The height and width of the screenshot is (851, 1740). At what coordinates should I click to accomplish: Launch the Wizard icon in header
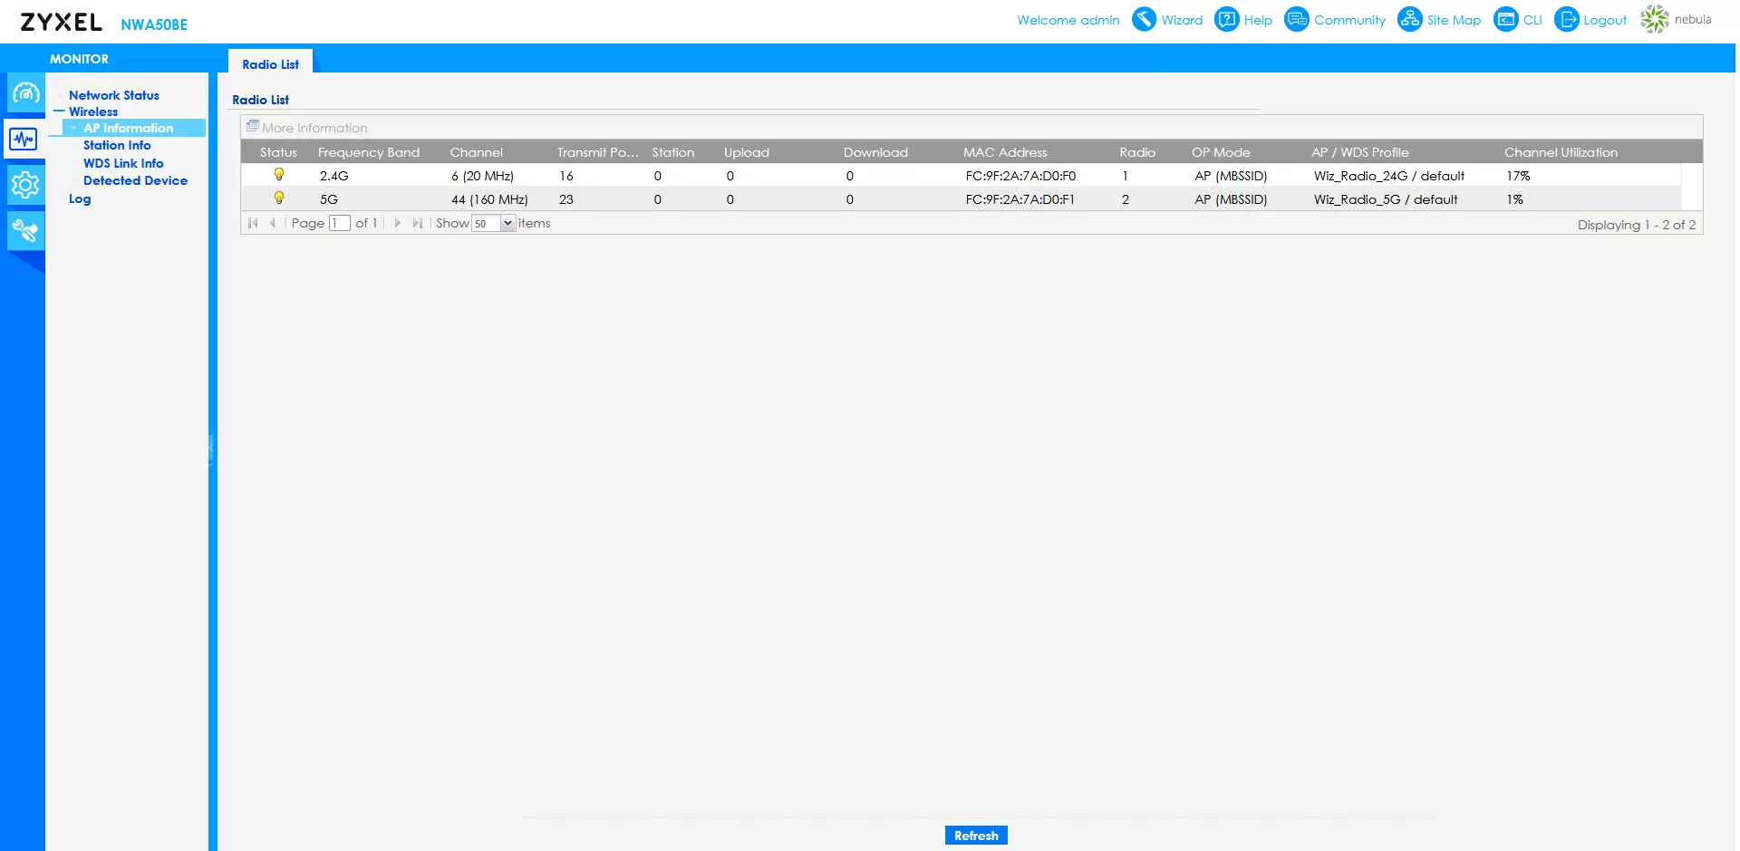pyautogui.click(x=1145, y=19)
